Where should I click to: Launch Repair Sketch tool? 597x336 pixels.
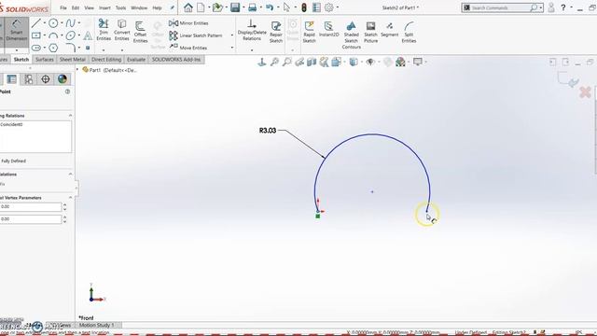(276, 32)
